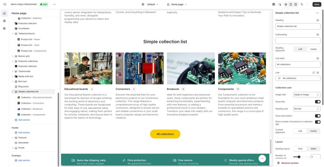Click Add section under Simple collection list
Screen dimensions: 324x167
point(24,120)
